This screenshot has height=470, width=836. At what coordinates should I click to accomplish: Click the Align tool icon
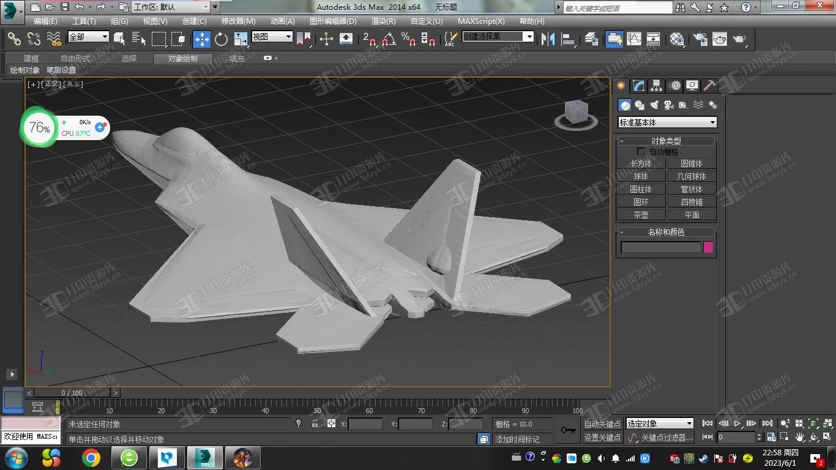click(568, 39)
